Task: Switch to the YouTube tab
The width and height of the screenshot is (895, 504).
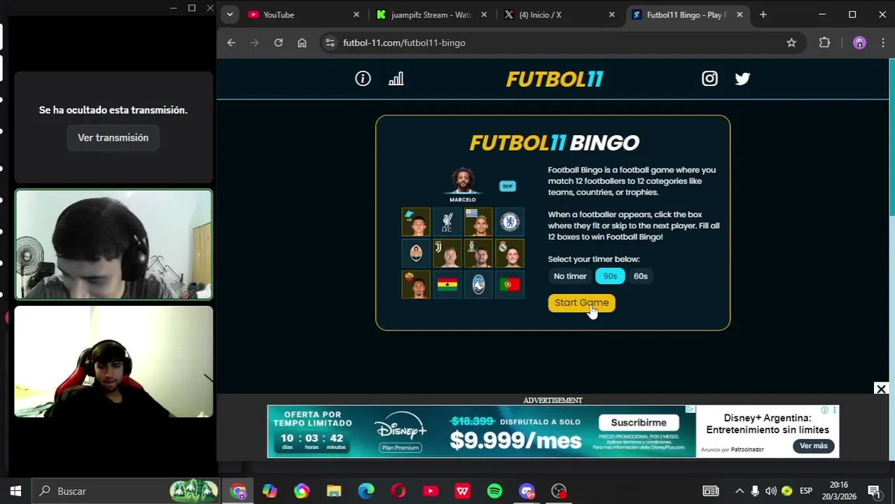Action: coord(303,15)
